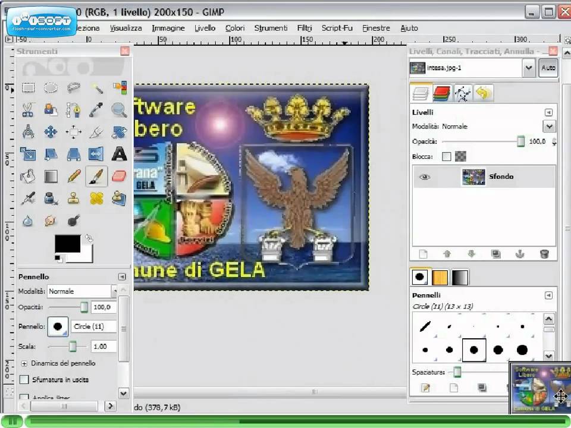Click the Scala value field 1,00

pos(103,347)
